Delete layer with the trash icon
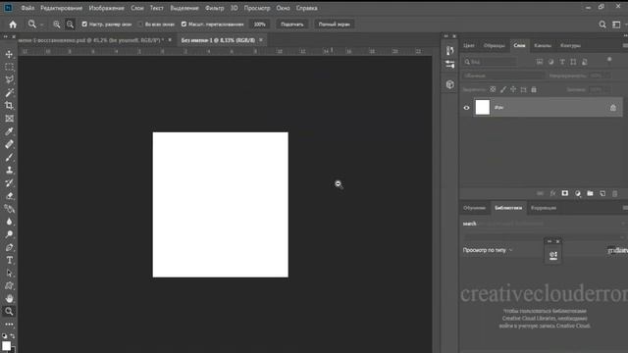 pyautogui.click(x=615, y=194)
